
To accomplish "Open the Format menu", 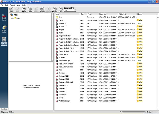I will pos(12,5).
